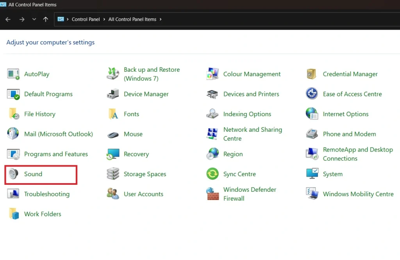Image resolution: width=400 pixels, height=260 pixels.
Task: Open Storage Spaces
Action: [145, 174]
